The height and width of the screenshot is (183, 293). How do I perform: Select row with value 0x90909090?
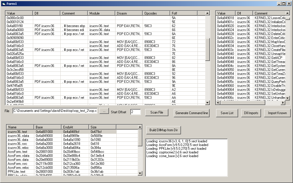coord(105,38)
